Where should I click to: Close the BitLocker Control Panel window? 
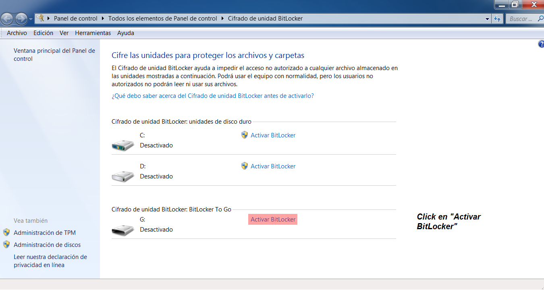click(x=533, y=4)
